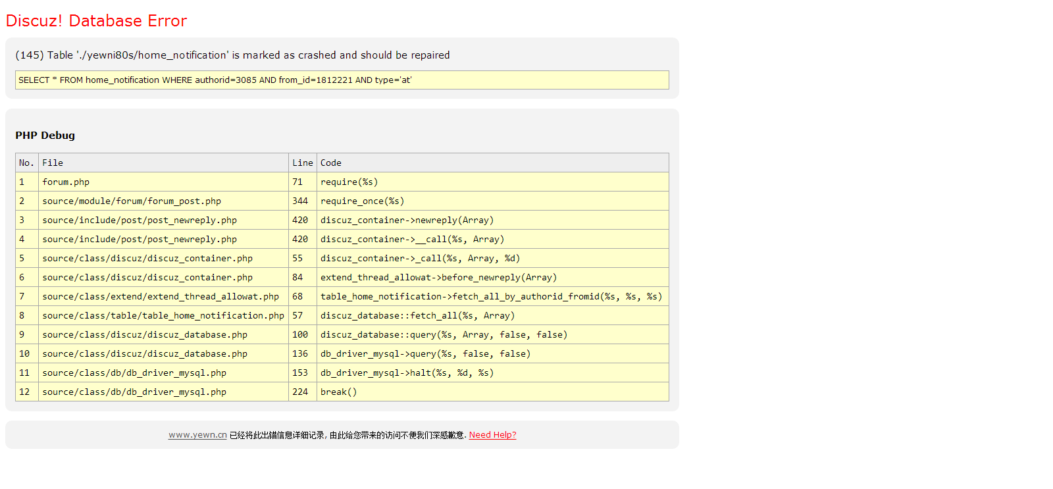Click line number 153
1053x489 pixels.
(303, 373)
